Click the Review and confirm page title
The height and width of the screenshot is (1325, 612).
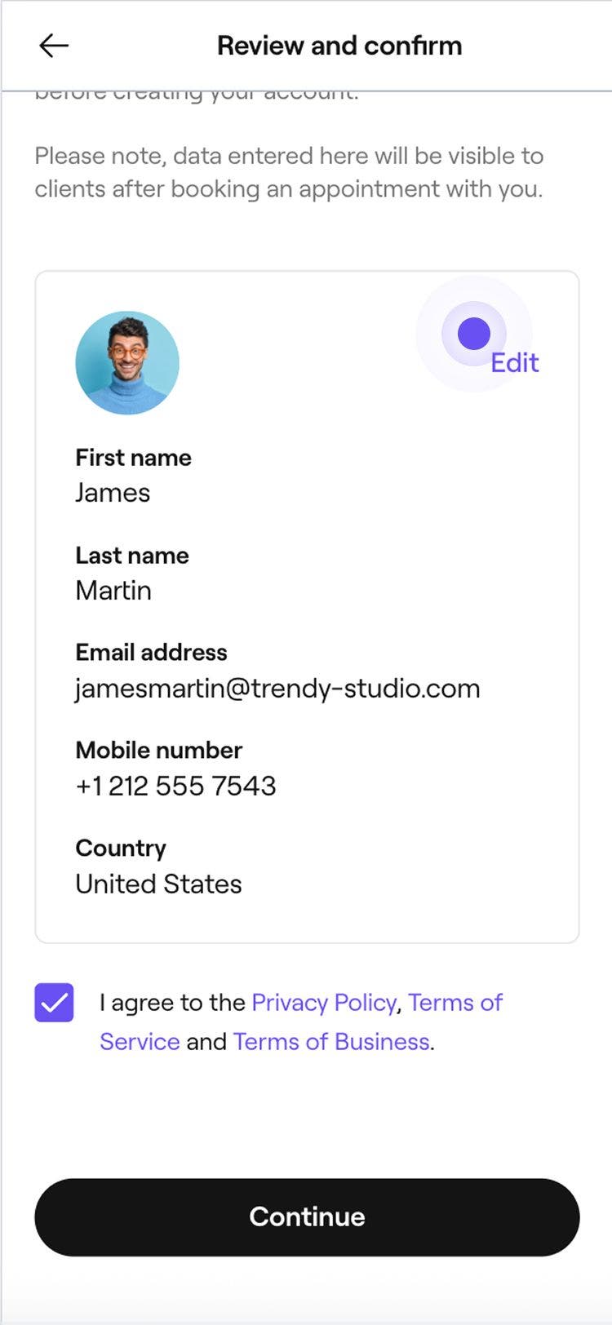339,46
